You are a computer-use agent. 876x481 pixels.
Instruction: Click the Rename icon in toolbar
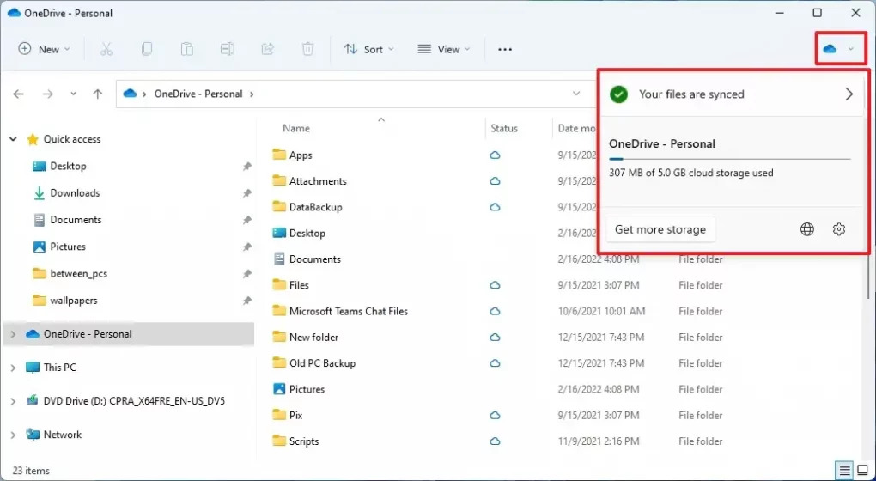[227, 49]
